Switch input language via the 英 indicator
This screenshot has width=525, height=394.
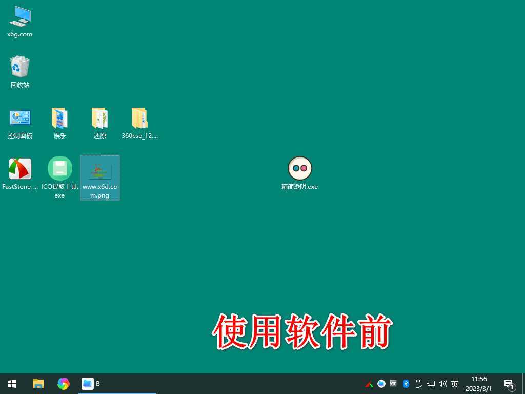[454, 383]
